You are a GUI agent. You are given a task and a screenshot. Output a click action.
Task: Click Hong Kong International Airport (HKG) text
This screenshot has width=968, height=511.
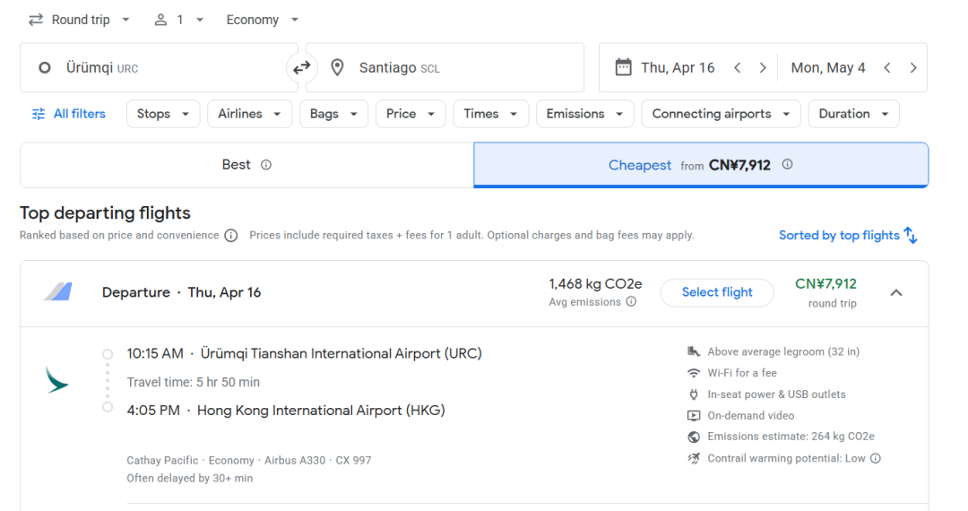click(321, 411)
